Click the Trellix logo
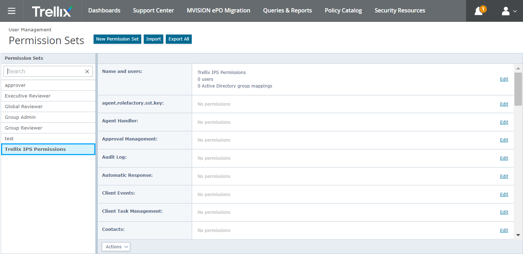This screenshot has width=523, height=254. pyautogui.click(x=52, y=11)
